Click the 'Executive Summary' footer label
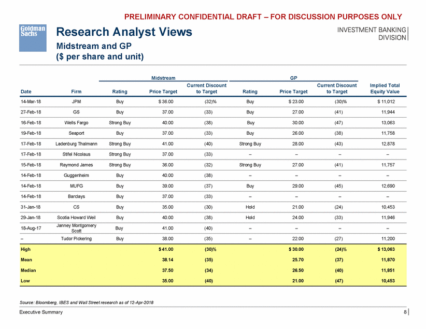The width and height of the screenshot is (426, 329). [x=41, y=312]
